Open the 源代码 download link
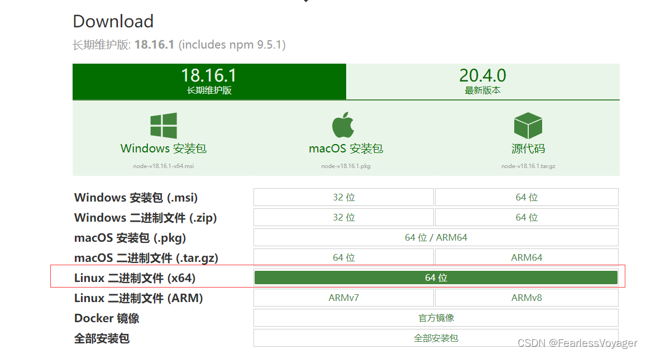This screenshot has height=354, width=646. [528, 149]
